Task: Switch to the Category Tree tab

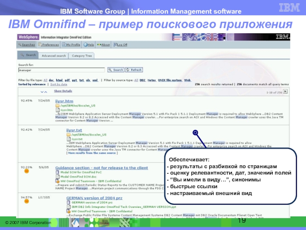Action: pyautogui.click(x=82, y=56)
